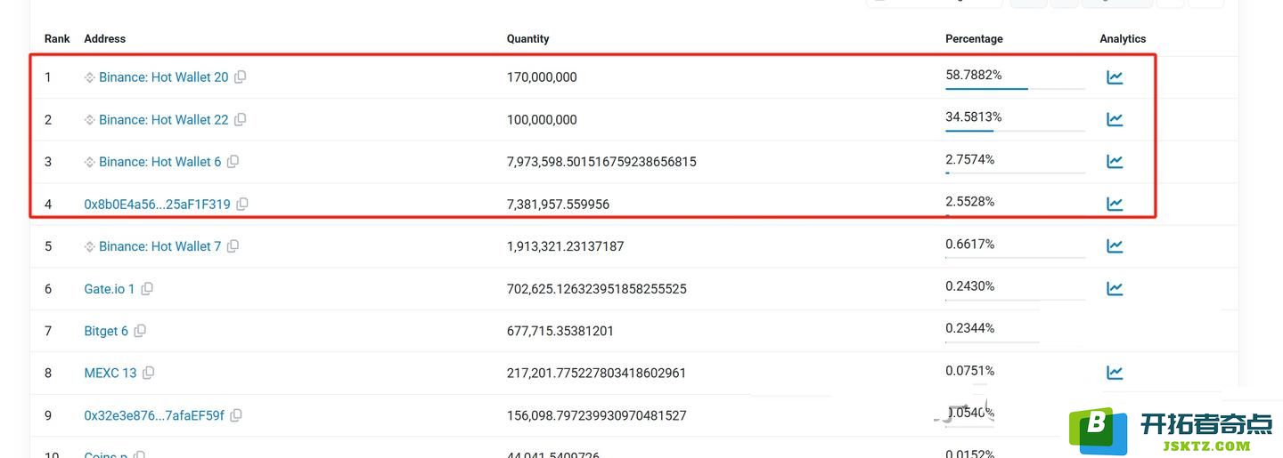Copy address of MEXC 13

[x=149, y=373]
